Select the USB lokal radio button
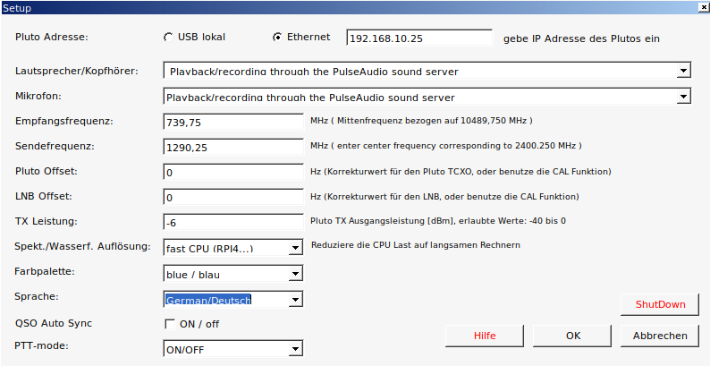The width and height of the screenshot is (710, 366). click(x=168, y=38)
